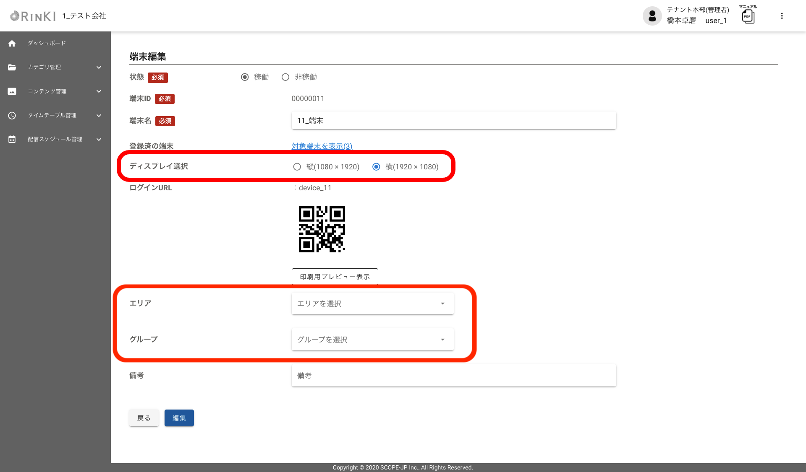806x472 pixels.
Task: Click the folder icon for Category Management
Action: pos(12,67)
